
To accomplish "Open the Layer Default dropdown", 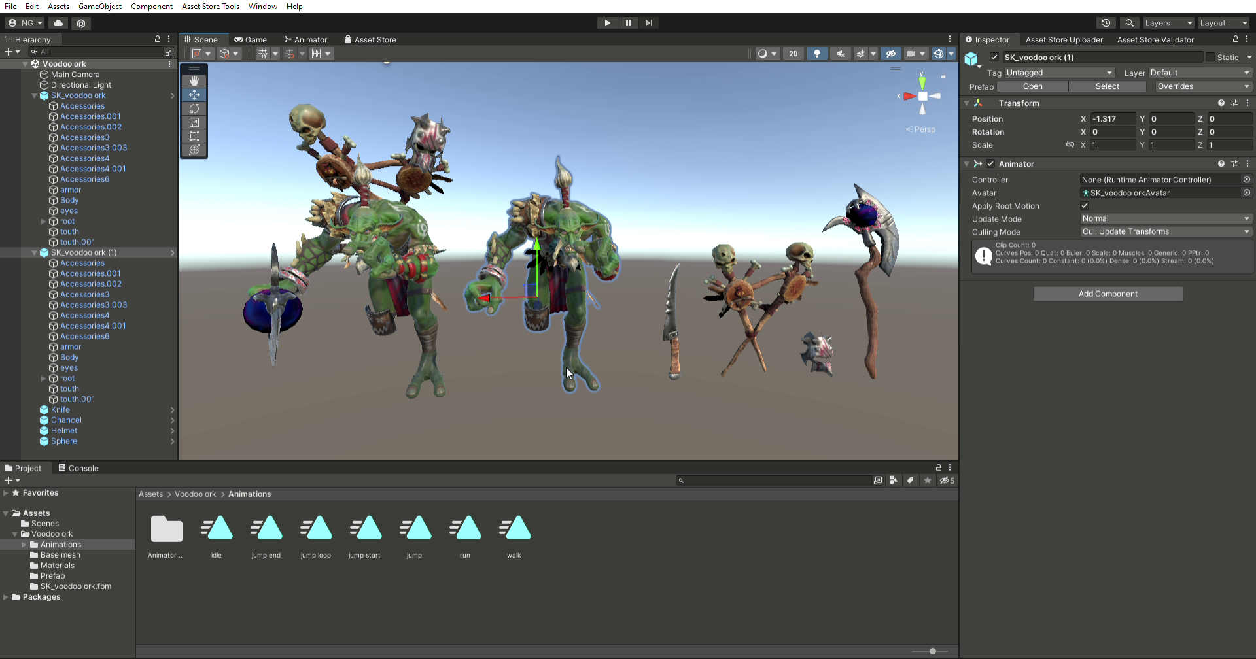I will [1200, 73].
